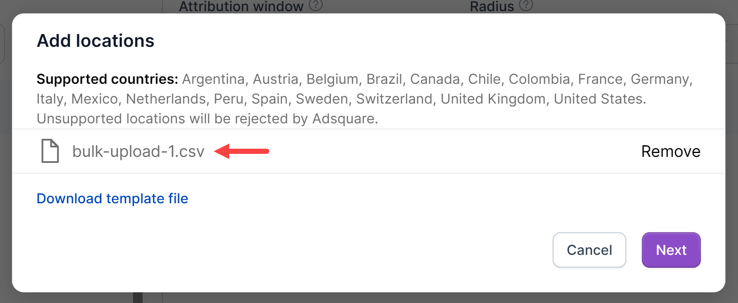
Task: Cancel the Add locations dialog
Action: tap(589, 250)
